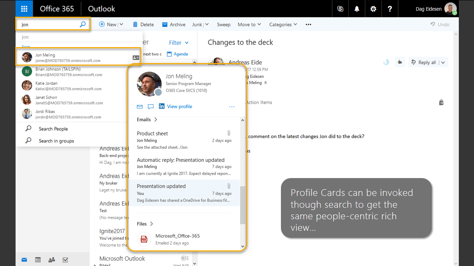
Task: Send email from Jon Meling's profile card
Action: coord(140,107)
